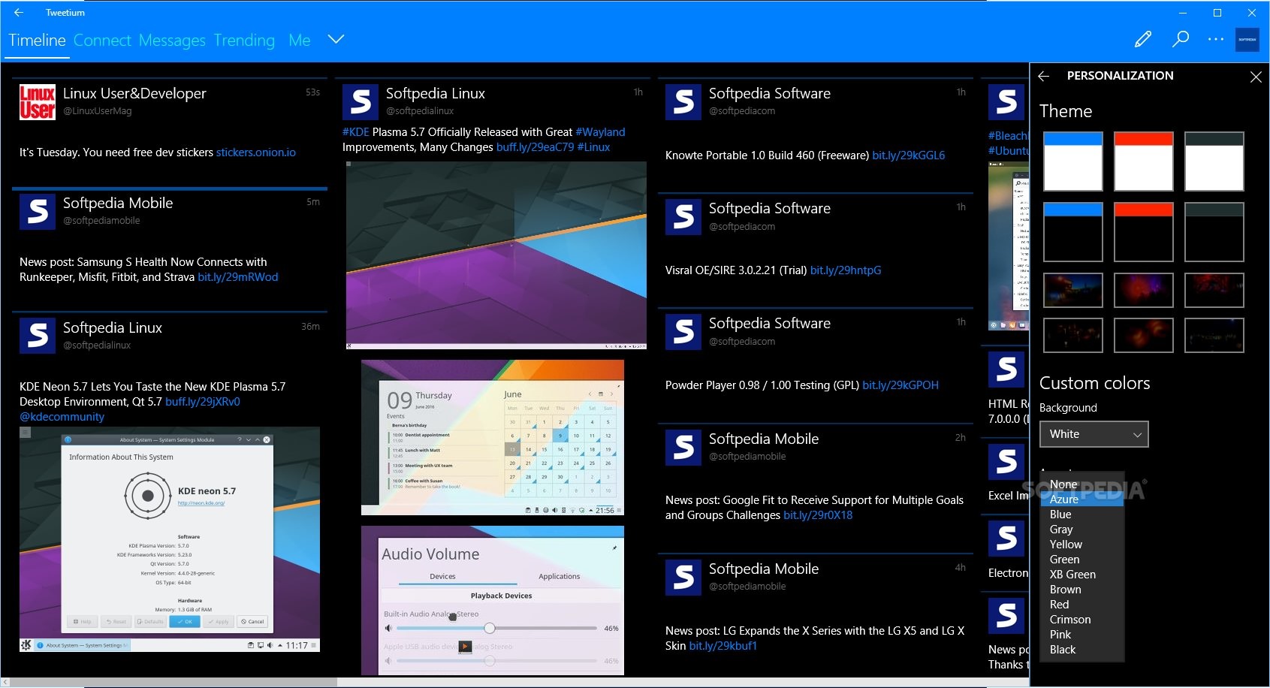Open Softpedia Mobile avatar in Google Fit tweet
The width and height of the screenshot is (1270, 688).
683,448
